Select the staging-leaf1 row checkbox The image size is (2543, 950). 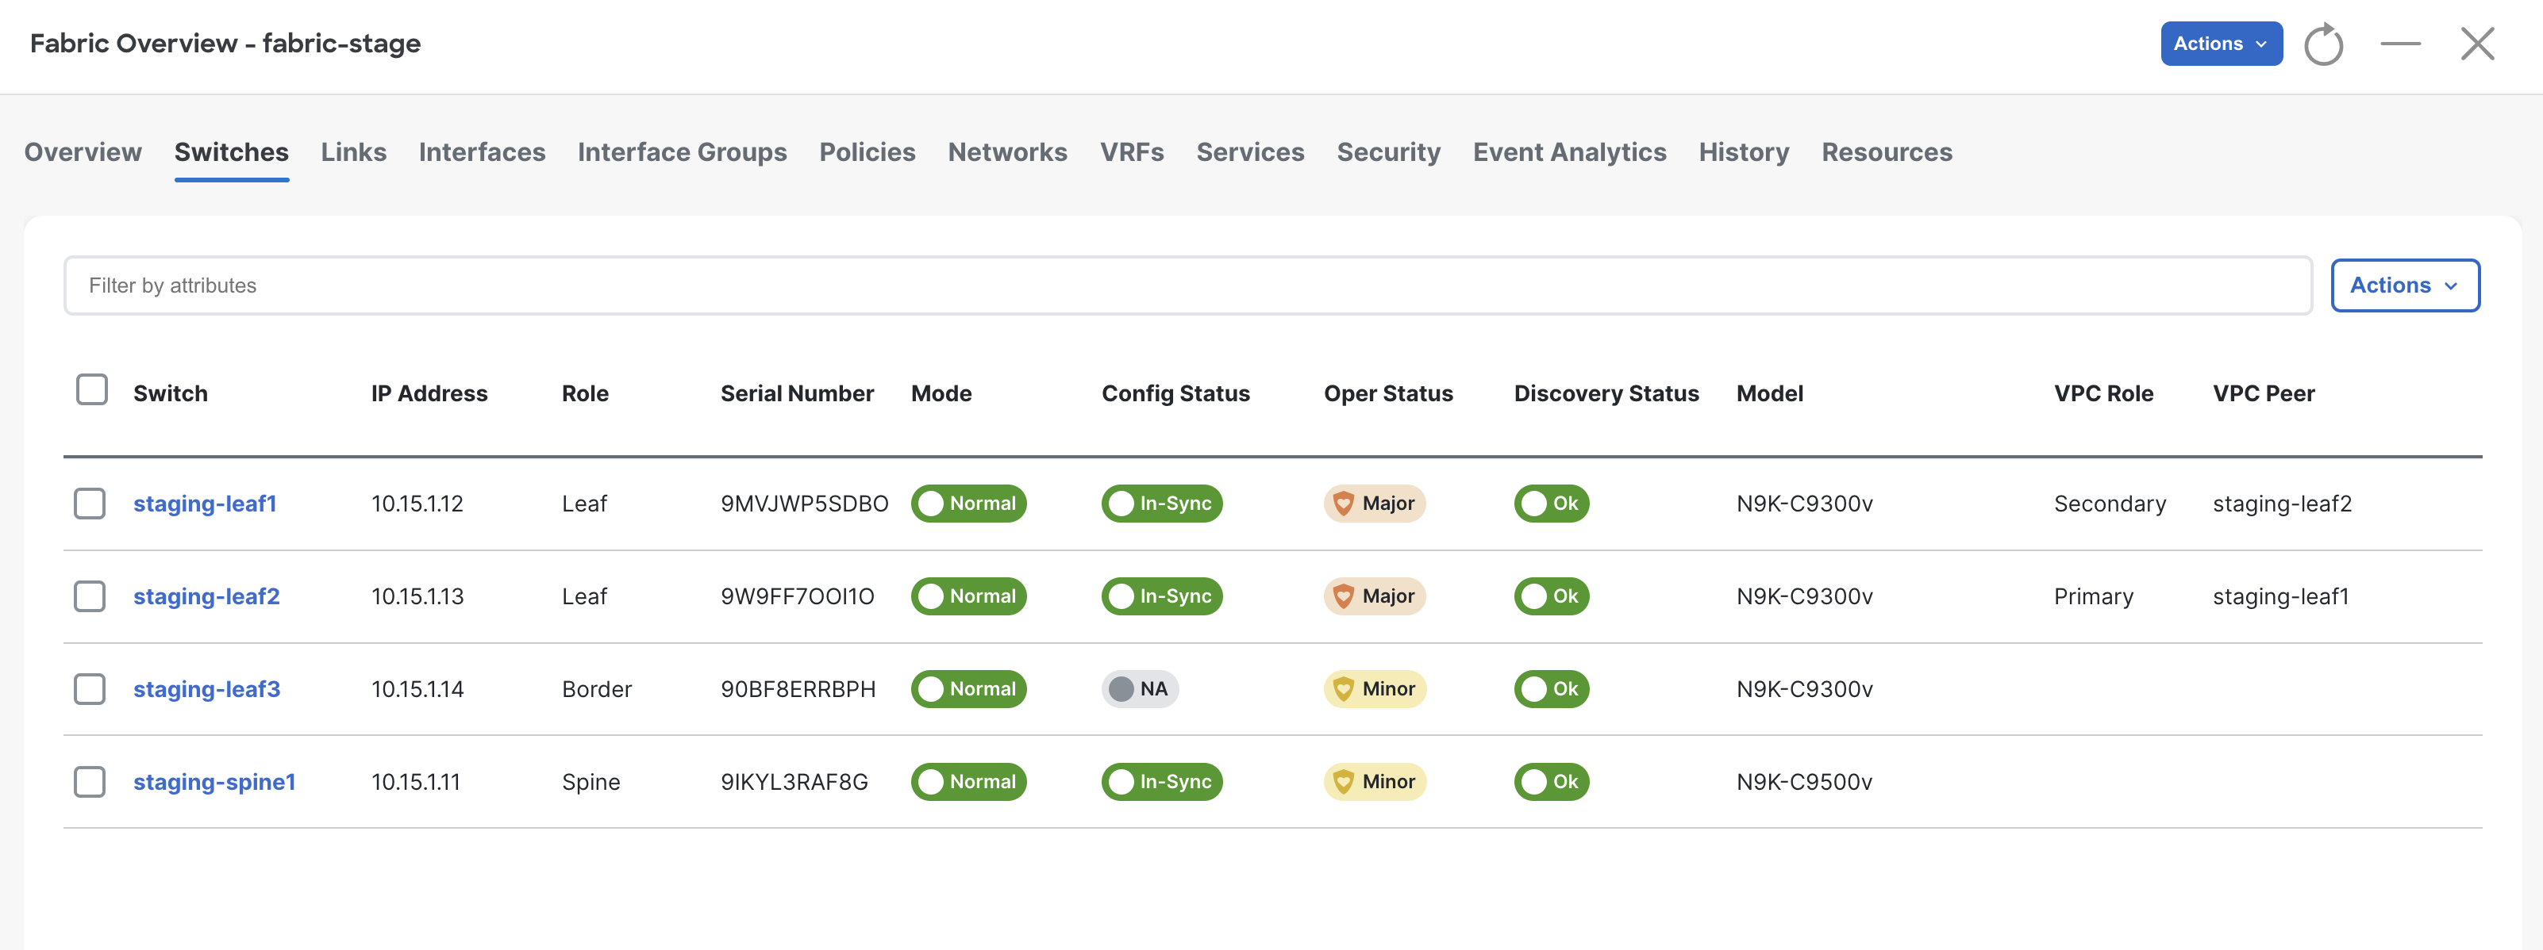[90, 504]
